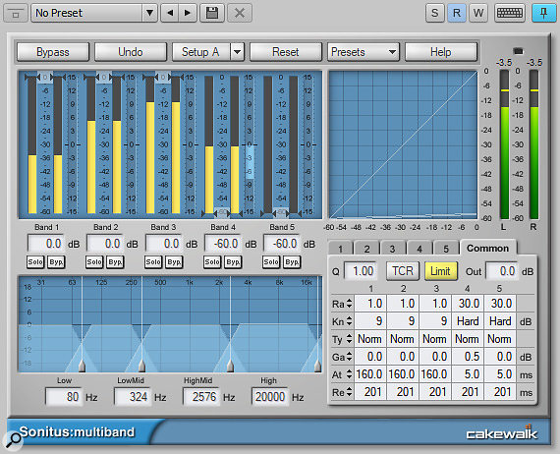
Task: Click the Ra ratio stepper arrows
Action: pyautogui.click(x=350, y=304)
